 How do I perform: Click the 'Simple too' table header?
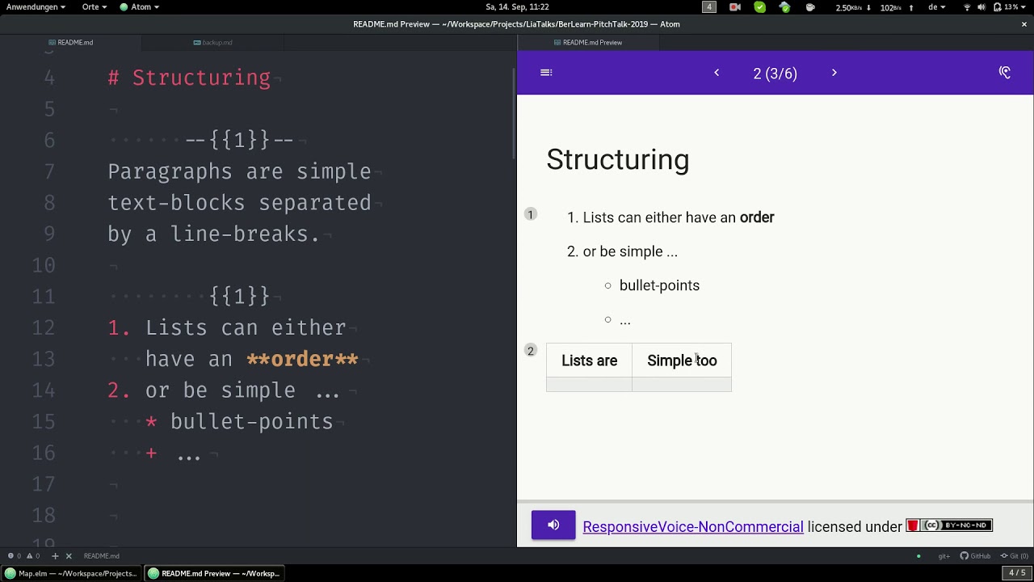pos(682,361)
